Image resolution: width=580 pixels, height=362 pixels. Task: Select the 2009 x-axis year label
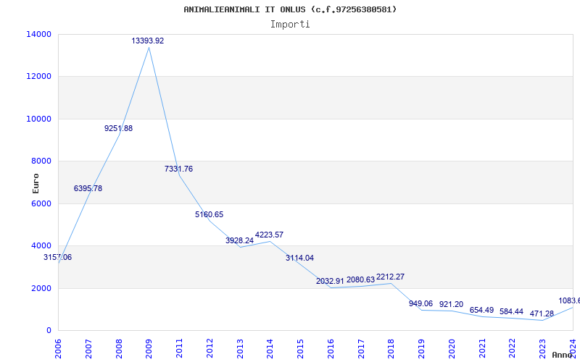tap(149, 349)
